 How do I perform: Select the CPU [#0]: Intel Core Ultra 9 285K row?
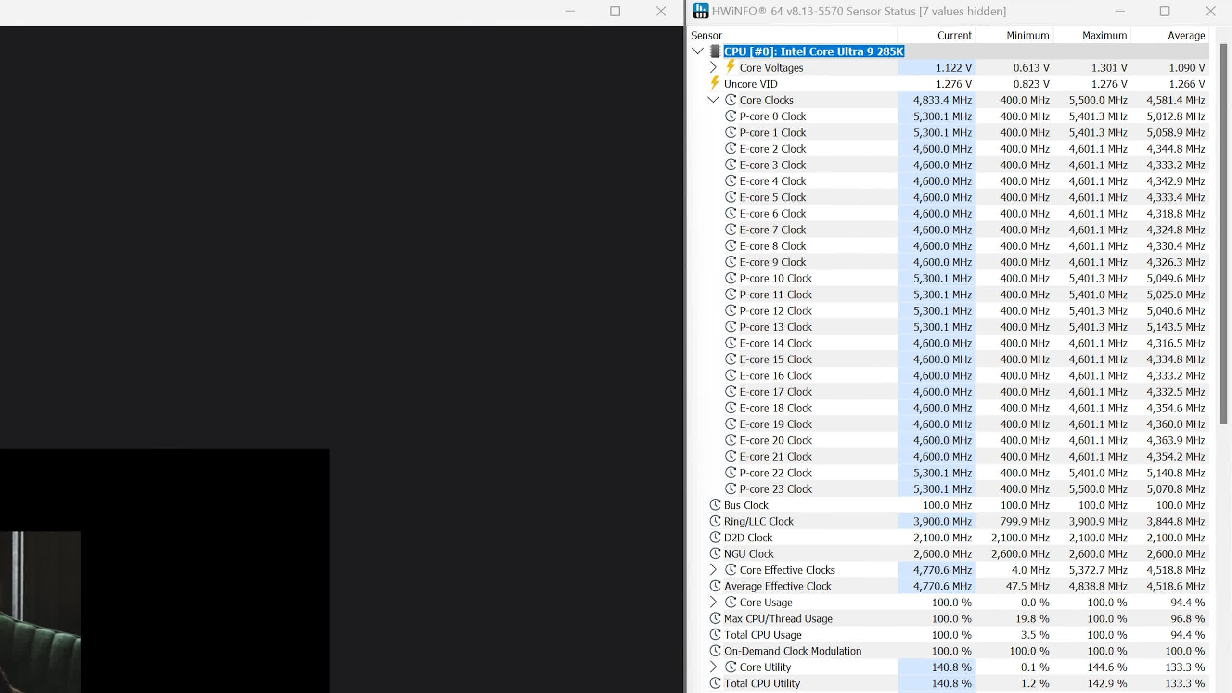[x=948, y=51]
